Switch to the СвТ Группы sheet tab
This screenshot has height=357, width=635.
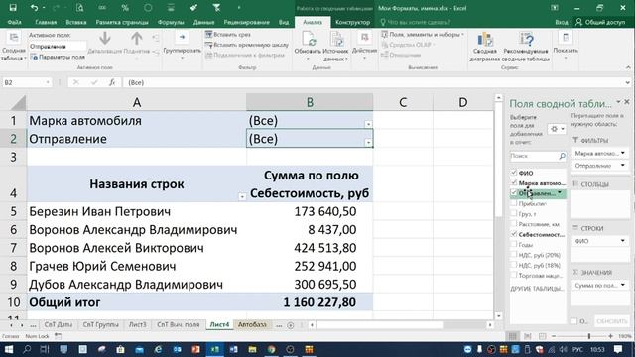click(x=100, y=325)
